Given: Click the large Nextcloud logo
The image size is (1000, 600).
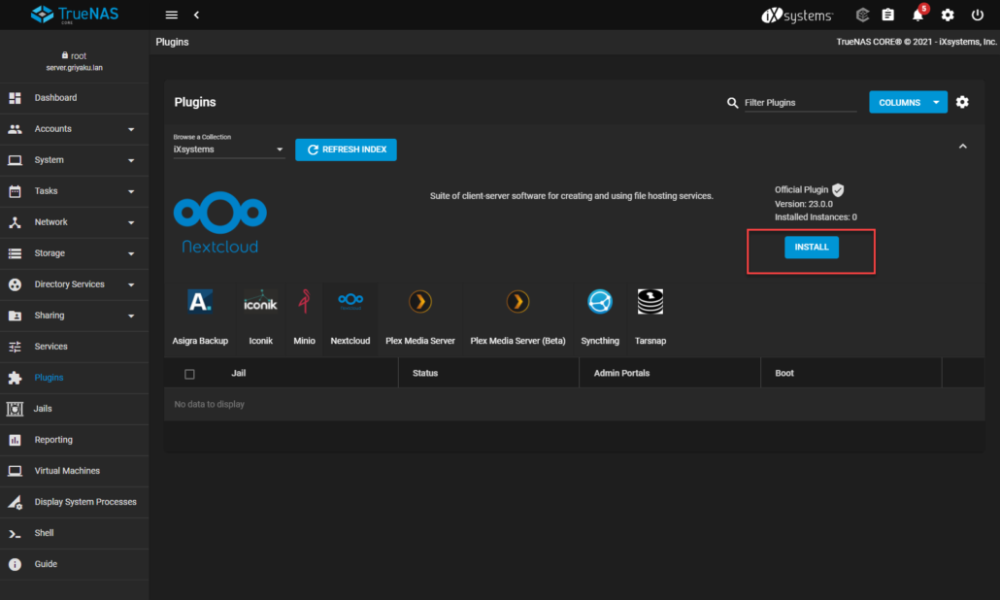Looking at the screenshot, I should coord(220,222).
